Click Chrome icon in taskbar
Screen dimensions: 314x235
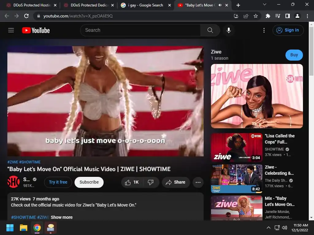tap(37, 228)
